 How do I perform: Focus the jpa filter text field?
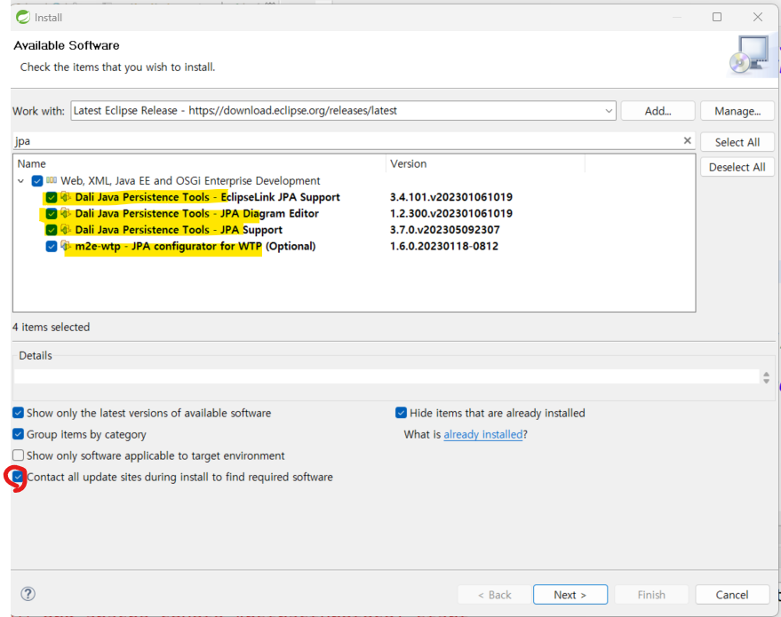pyautogui.click(x=347, y=141)
